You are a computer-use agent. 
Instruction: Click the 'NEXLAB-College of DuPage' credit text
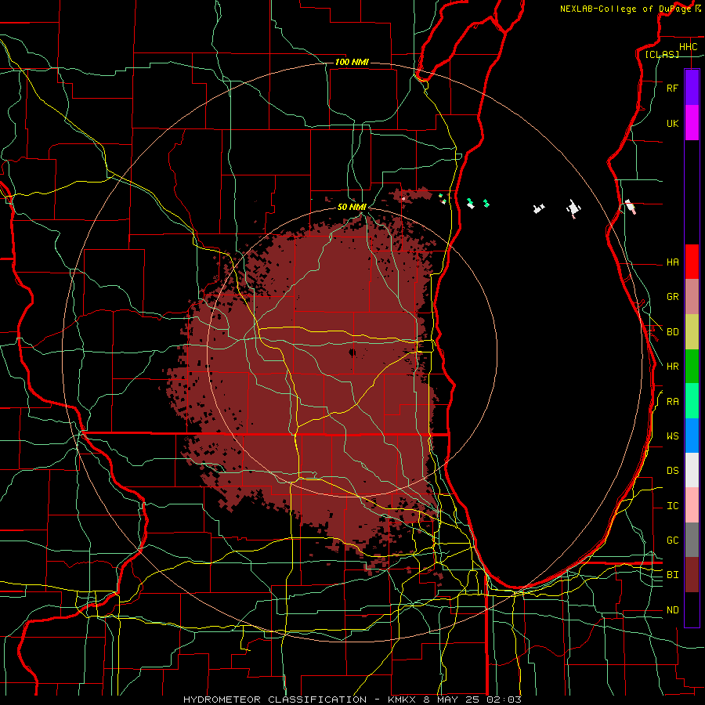click(x=626, y=9)
